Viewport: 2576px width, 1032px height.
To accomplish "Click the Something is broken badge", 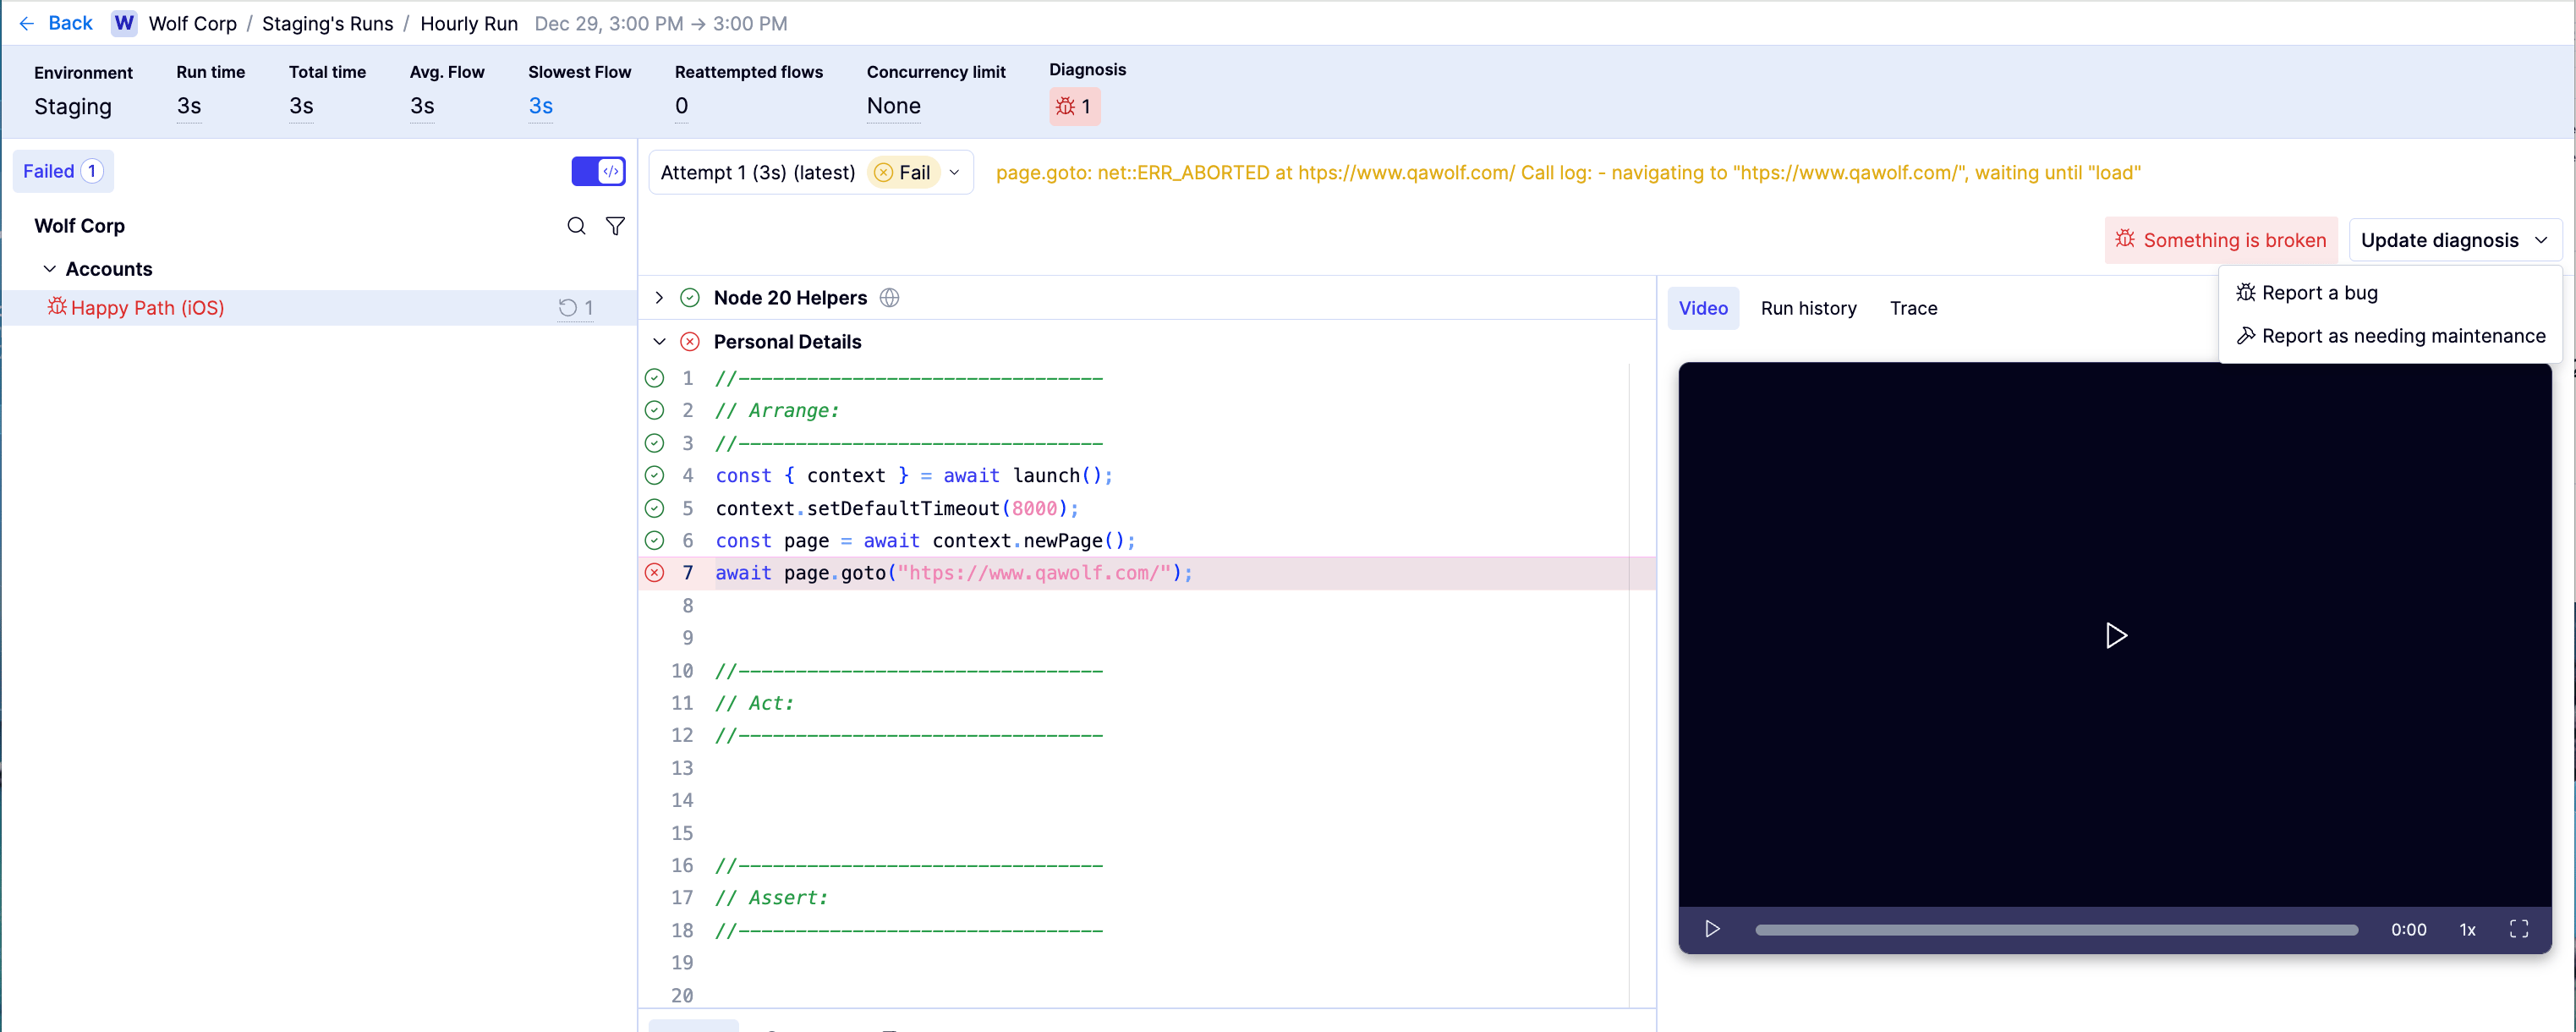I will pos(2220,240).
